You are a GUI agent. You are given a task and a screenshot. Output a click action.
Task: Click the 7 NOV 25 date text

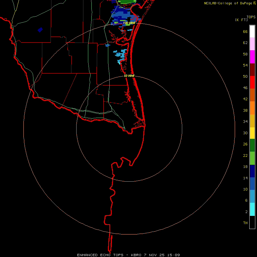154,255
